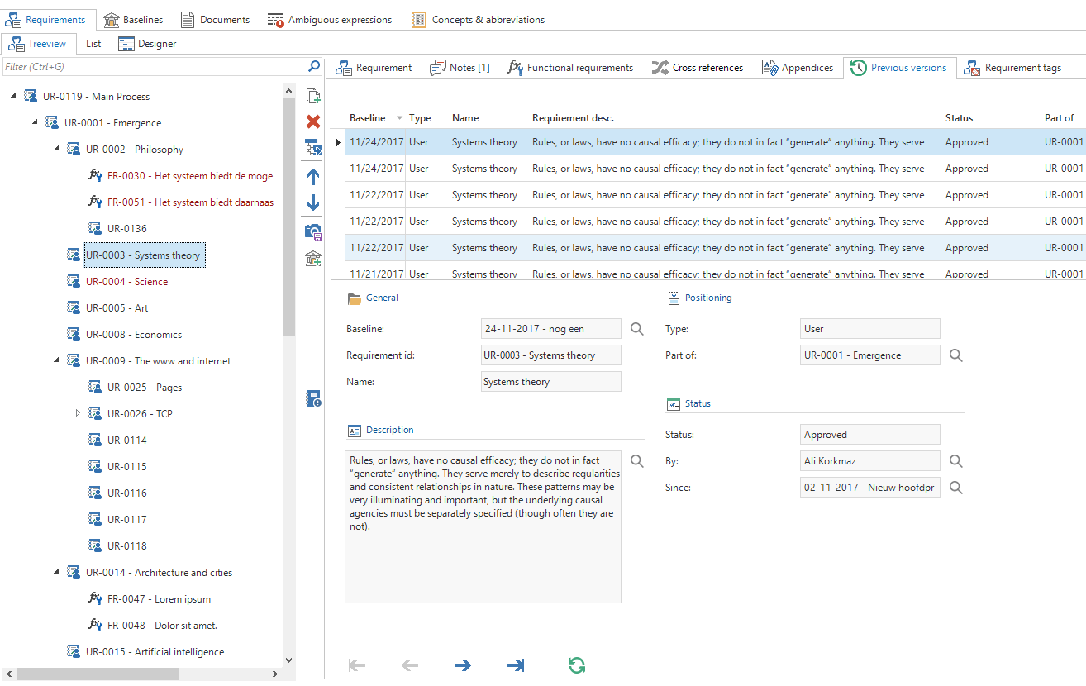Click the add-to-baseline building icon

coord(313,259)
